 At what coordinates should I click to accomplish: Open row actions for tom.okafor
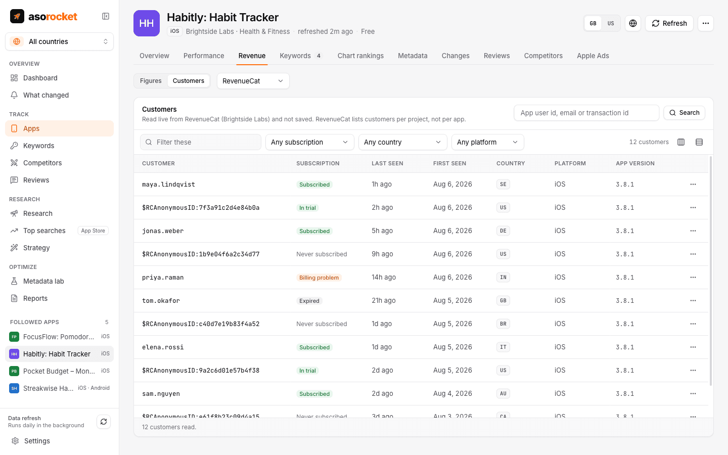(693, 301)
